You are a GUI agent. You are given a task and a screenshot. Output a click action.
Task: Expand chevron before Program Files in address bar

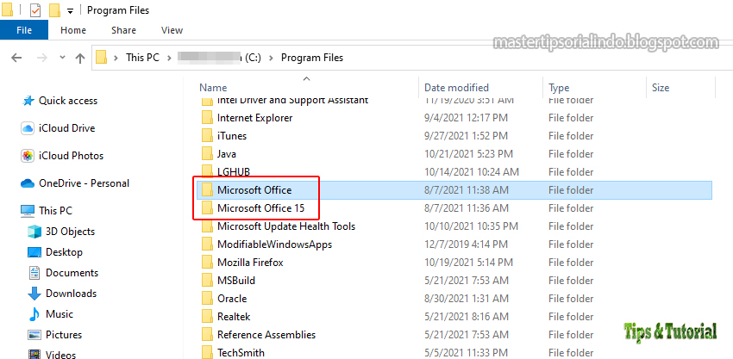(271, 58)
